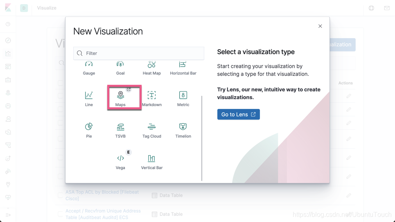Click the visualization types list scrollbar

click(x=202, y=138)
